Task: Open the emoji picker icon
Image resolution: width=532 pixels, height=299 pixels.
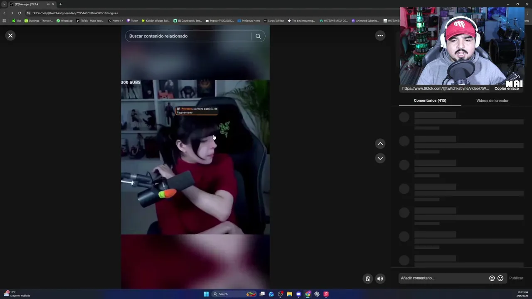Action: [x=500, y=278]
